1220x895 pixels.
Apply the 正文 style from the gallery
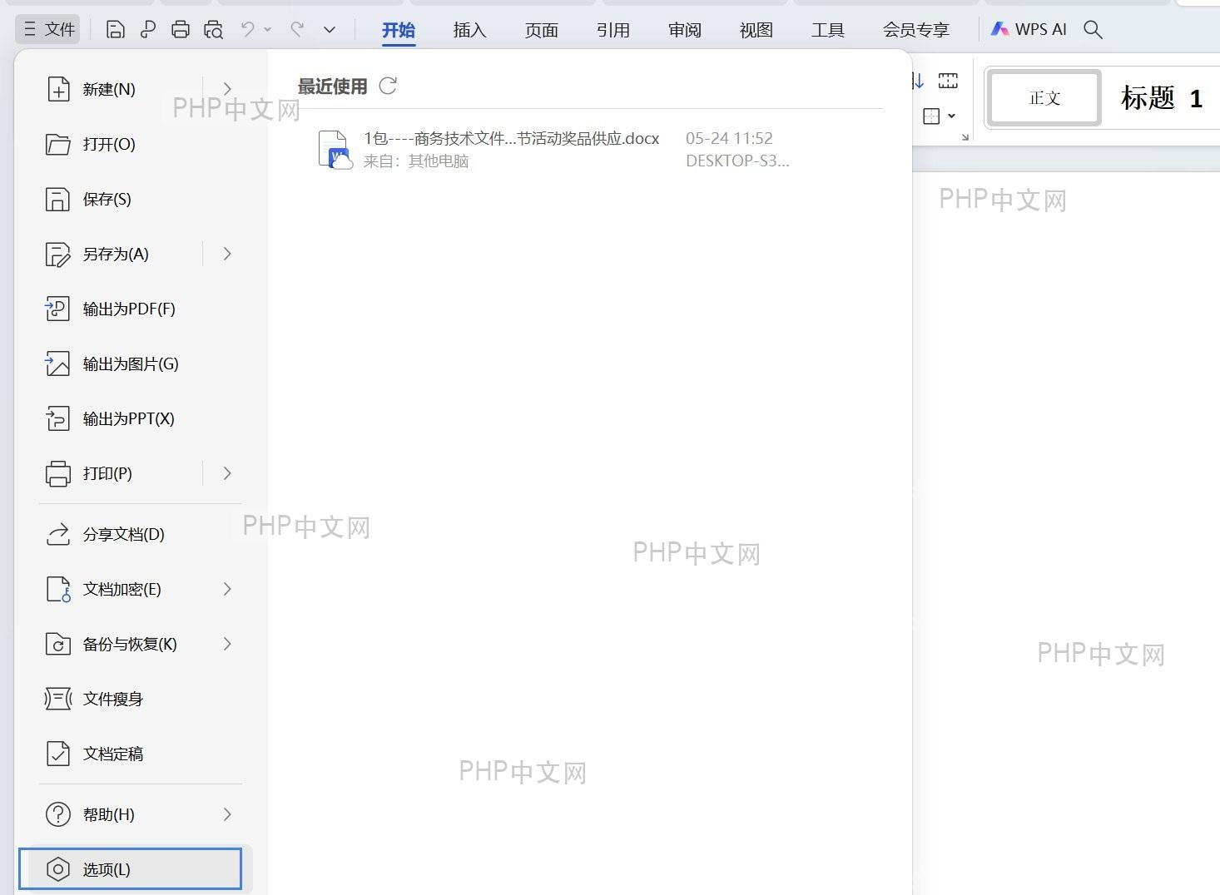[1044, 98]
